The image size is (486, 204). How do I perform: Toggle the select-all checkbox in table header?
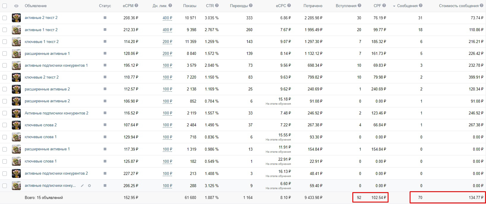coord(5,6)
